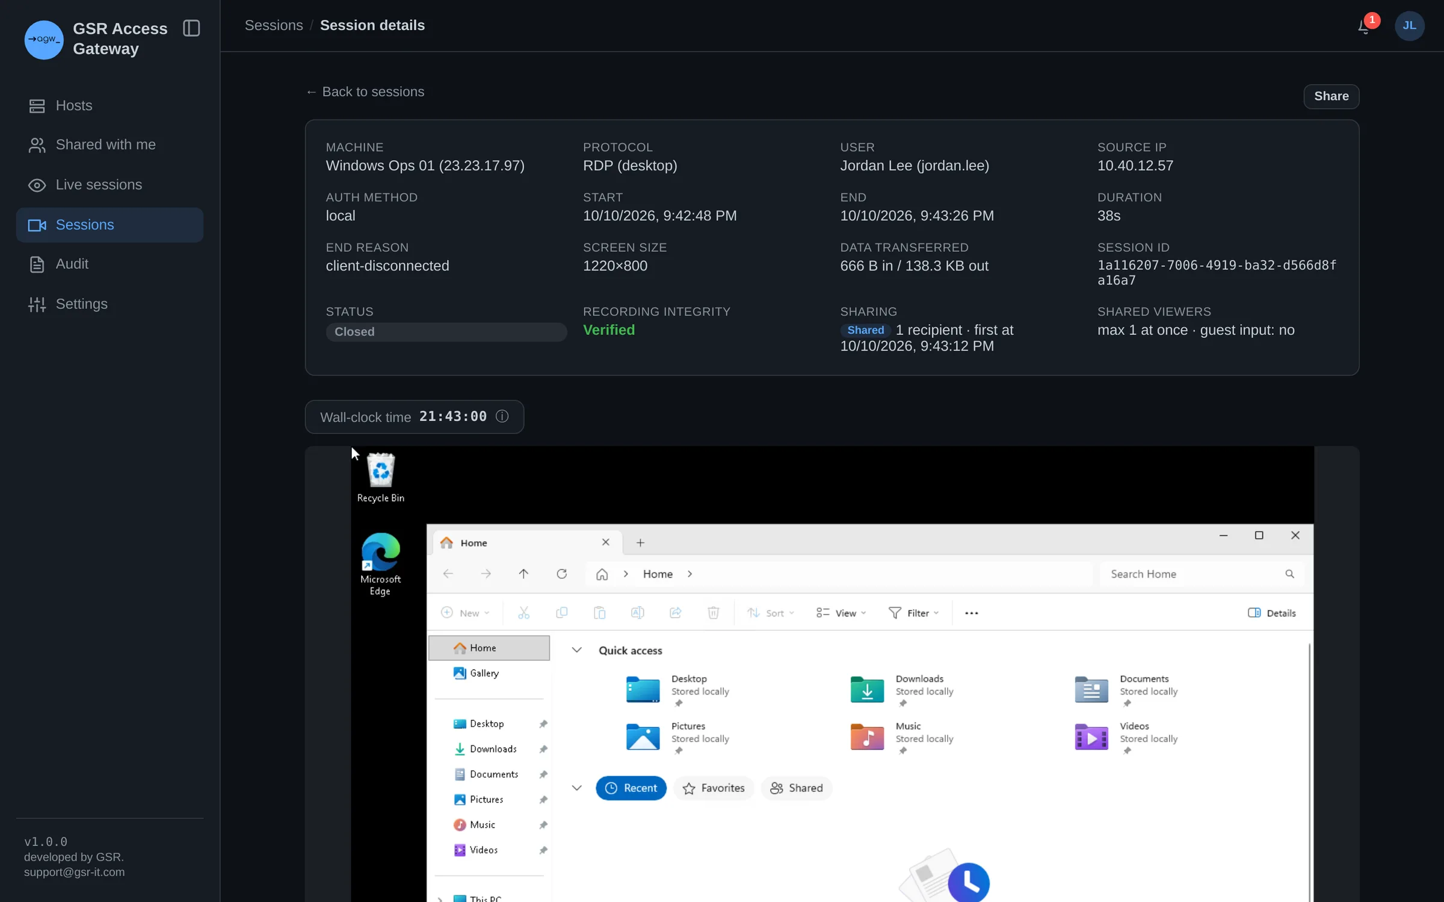
Task: Go to Hosts in sidebar
Action: 110,106
